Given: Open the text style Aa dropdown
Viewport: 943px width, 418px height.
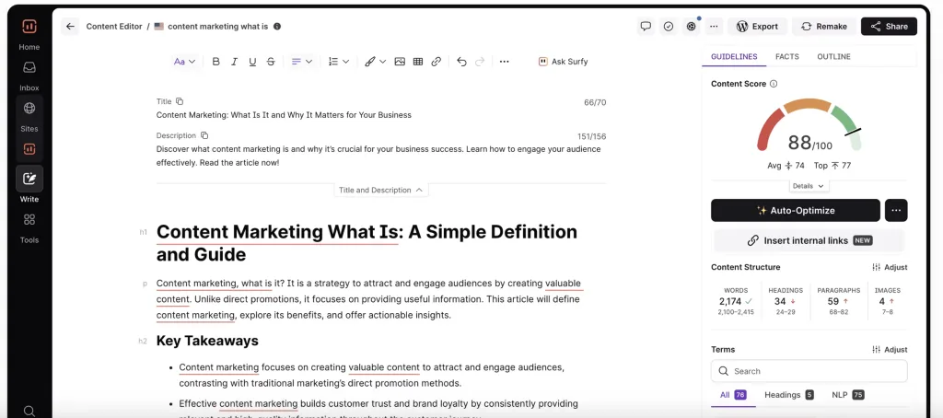Looking at the screenshot, I should [x=184, y=62].
